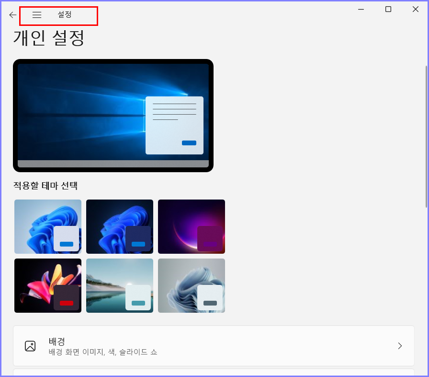Select the colorful flower dark theme thumbnail

pos(48,285)
